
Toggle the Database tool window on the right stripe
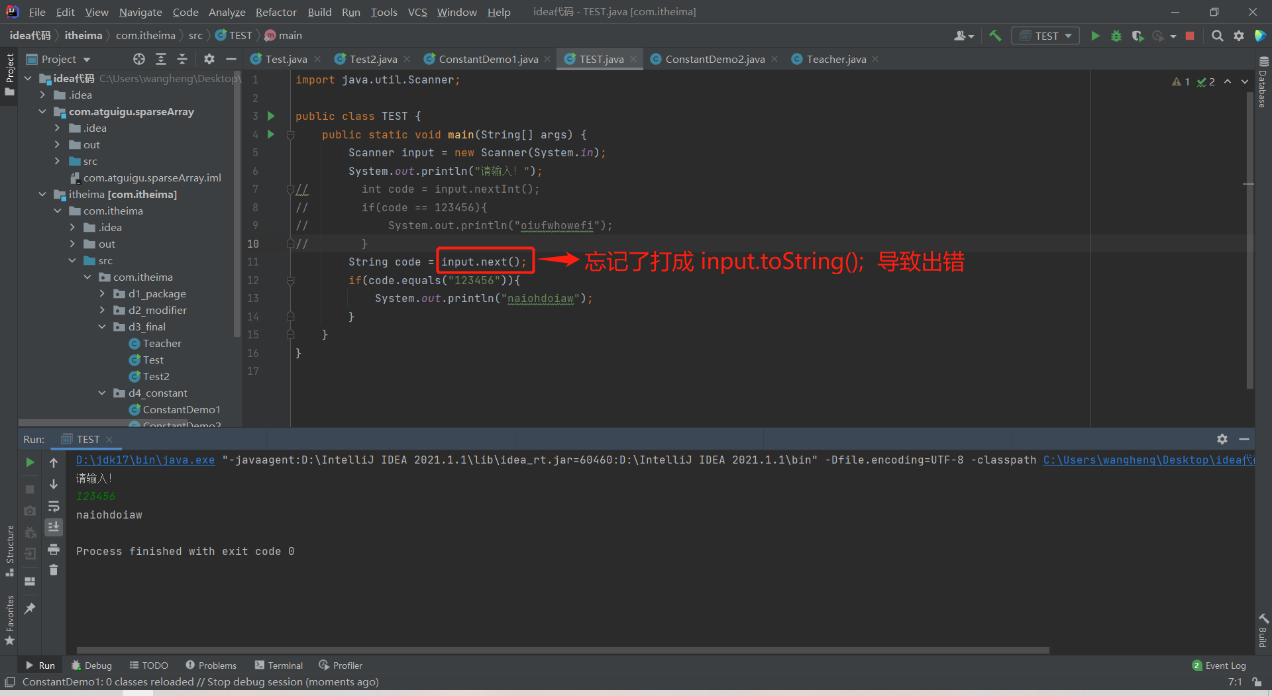(1263, 82)
